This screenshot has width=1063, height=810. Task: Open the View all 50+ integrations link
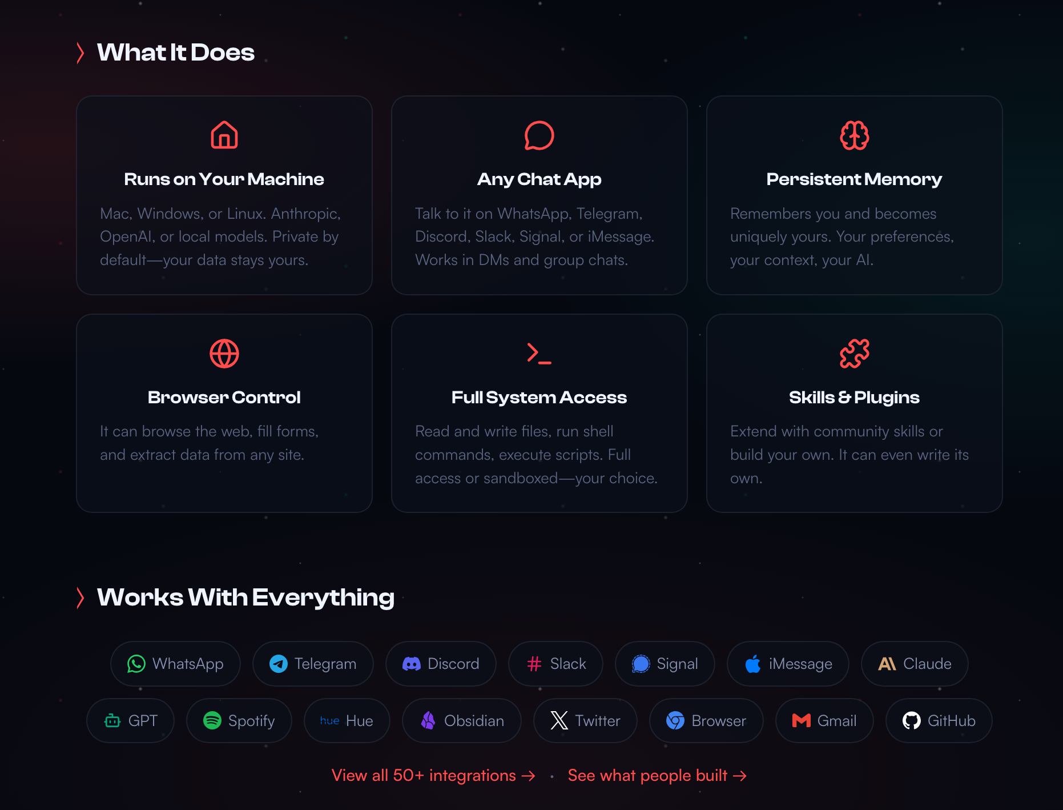[433, 776]
